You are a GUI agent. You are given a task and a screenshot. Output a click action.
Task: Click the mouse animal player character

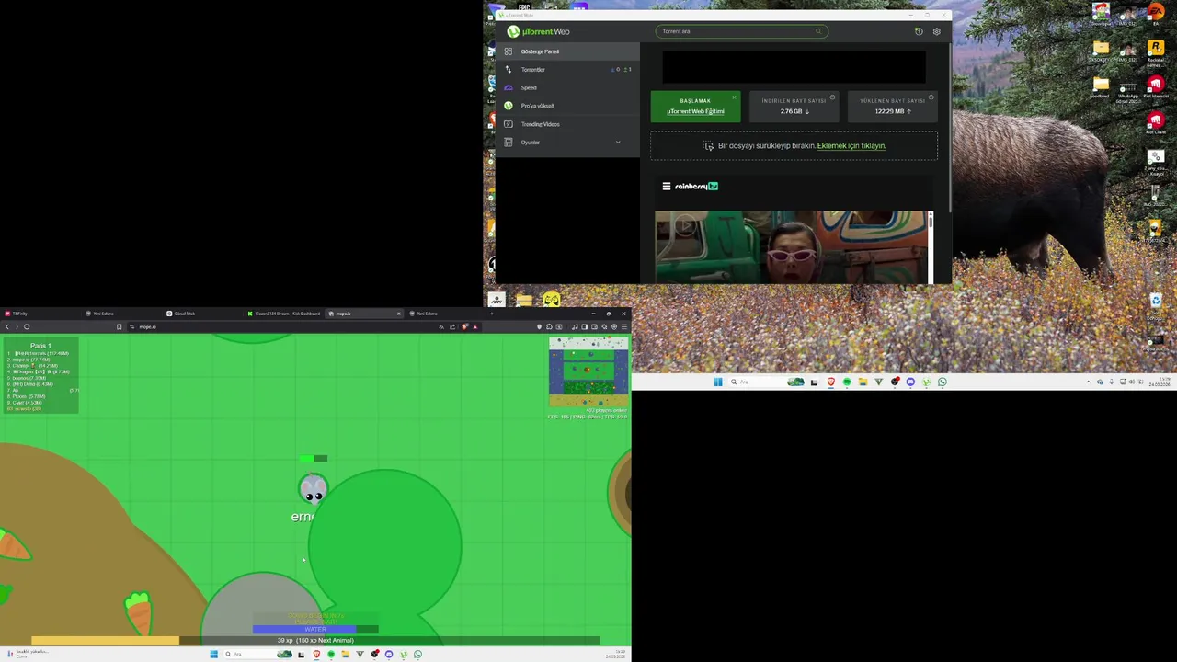(313, 488)
